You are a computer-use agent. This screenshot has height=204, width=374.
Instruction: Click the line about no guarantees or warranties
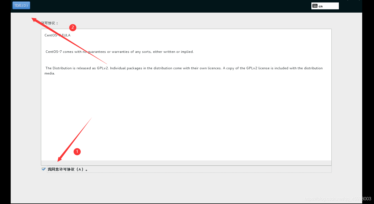pyautogui.click(x=119, y=52)
